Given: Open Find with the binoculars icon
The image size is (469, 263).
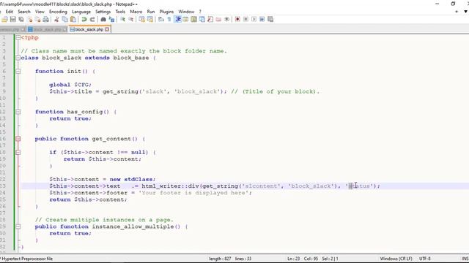Looking at the screenshot, I should pyautogui.click(x=103, y=20).
